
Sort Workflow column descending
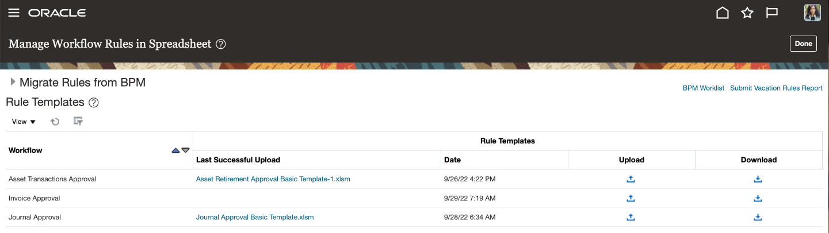click(x=185, y=150)
